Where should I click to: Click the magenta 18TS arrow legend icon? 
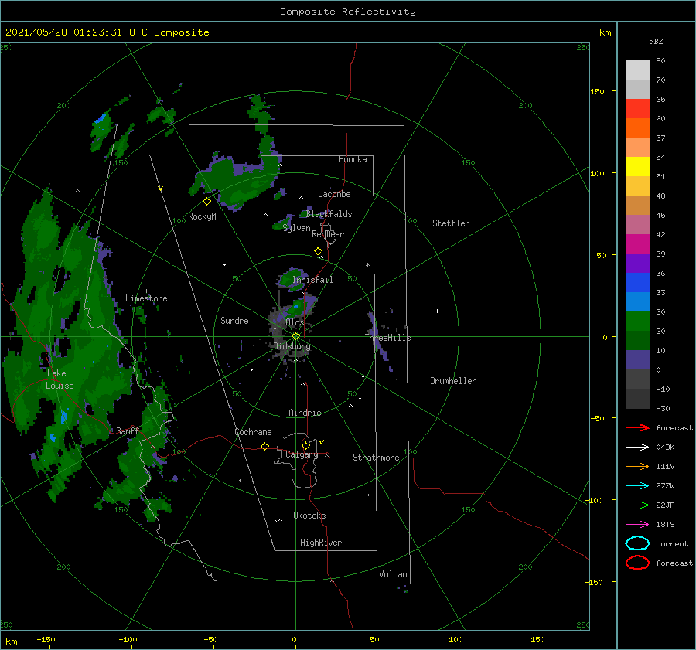[x=637, y=525]
